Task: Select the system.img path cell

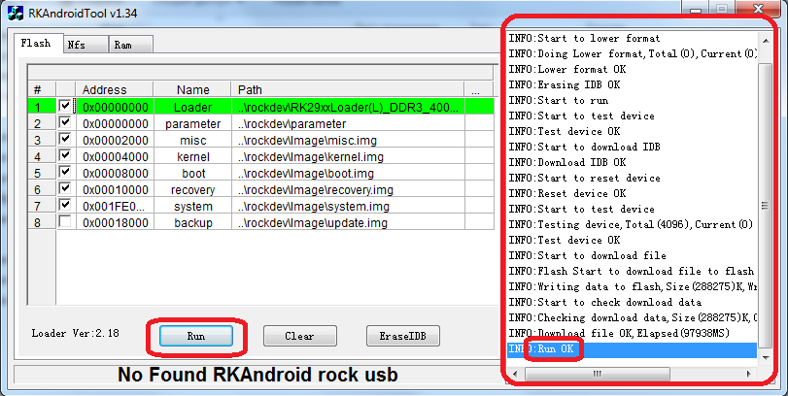Action: pyautogui.click(x=348, y=207)
